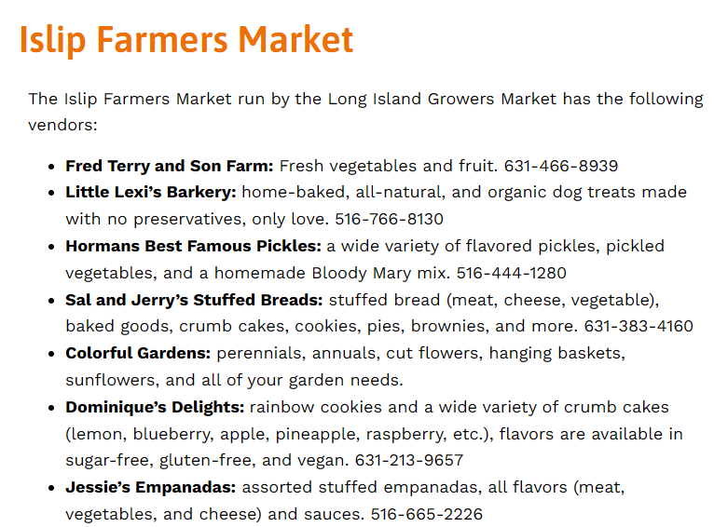Click the words homemade Bloody Mary mix
The width and height of the screenshot is (714, 527).
[332, 273]
